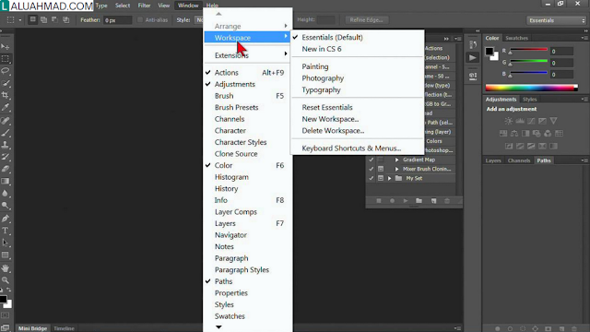Toggle the Anti-alias checkbox
Image resolution: width=590 pixels, height=332 pixels.
tap(140, 20)
